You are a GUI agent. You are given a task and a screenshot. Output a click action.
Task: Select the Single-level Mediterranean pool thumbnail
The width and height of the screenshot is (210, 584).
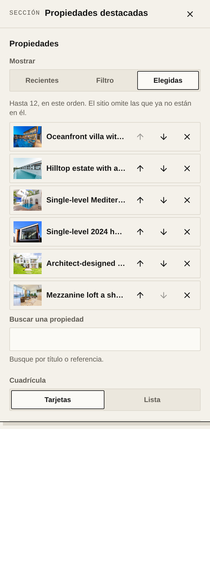(x=28, y=200)
